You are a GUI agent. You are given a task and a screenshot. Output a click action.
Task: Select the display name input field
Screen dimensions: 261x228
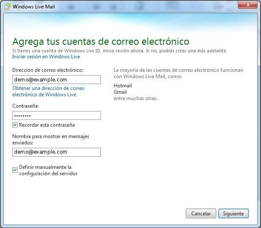click(x=57, y=152)
